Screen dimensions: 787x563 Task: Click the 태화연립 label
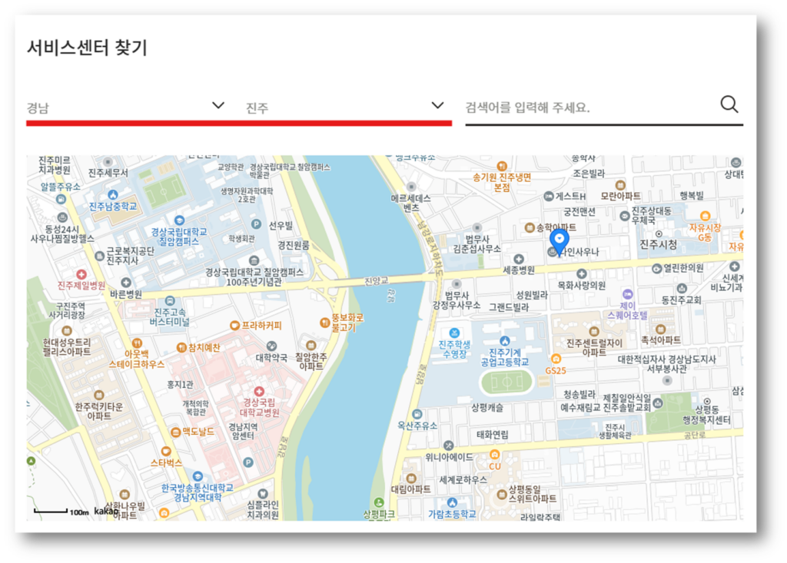point(493,435)
